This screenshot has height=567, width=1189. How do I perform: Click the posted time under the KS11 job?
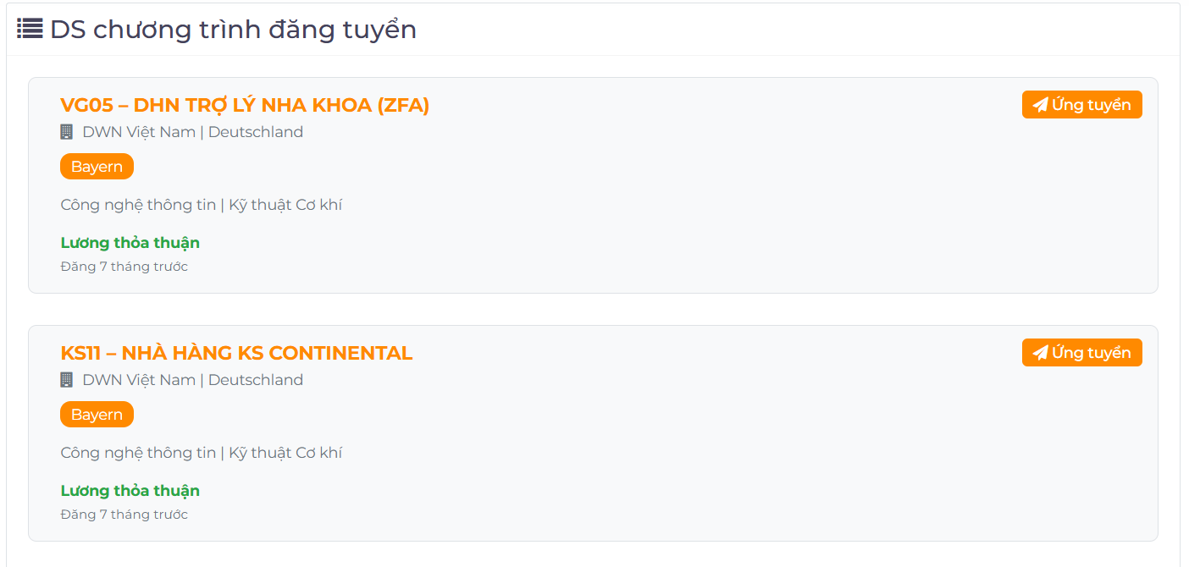(124, 515)
